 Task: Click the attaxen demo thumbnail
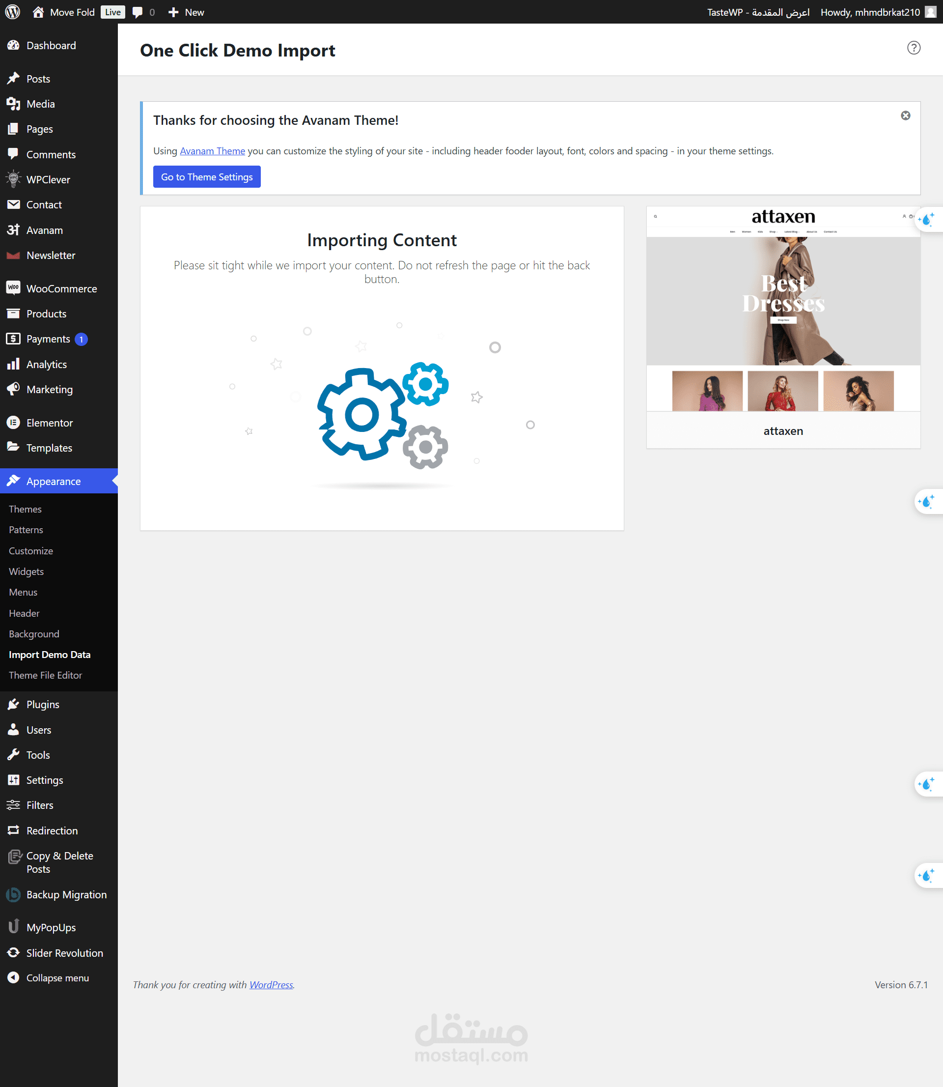[783, 309]
